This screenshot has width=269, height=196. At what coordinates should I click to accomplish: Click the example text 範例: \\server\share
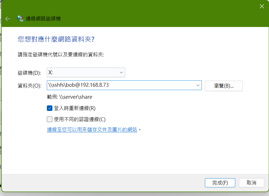coord(69,97)
